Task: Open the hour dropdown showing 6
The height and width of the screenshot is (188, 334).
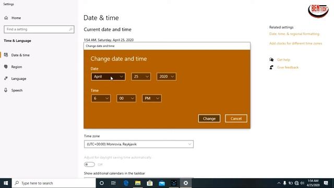Action: [101, 98]
